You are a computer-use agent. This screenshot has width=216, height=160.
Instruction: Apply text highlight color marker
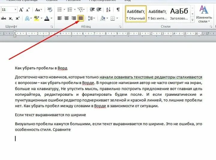pyautogui.click(x=37, y=18)
